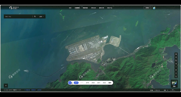Image resolution: width=181 pixels, height=97 pixels.
Task: Zoom out with the minus button
Action: tap(176, 67)
